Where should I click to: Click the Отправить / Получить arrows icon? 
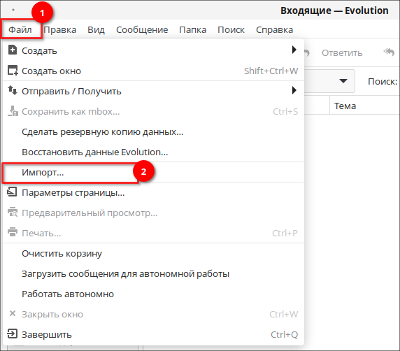[13, 90]
